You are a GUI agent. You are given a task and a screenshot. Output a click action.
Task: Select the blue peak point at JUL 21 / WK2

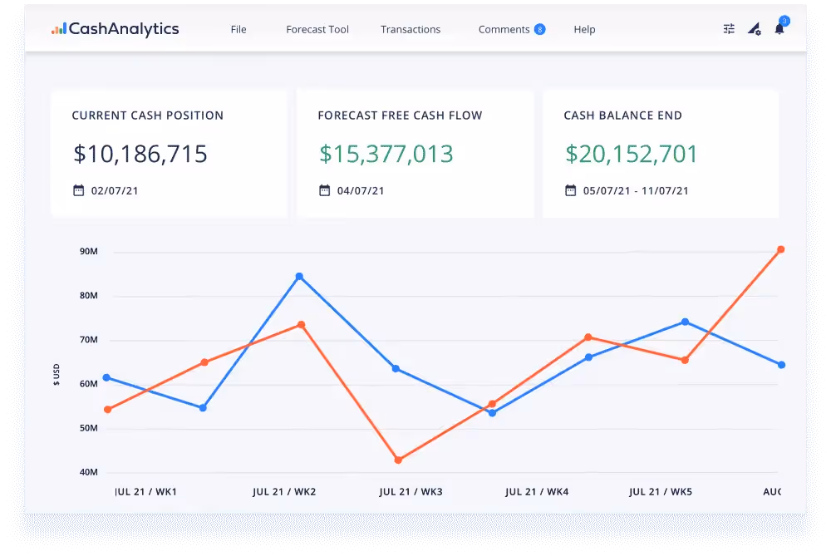(x=299, y=274)
